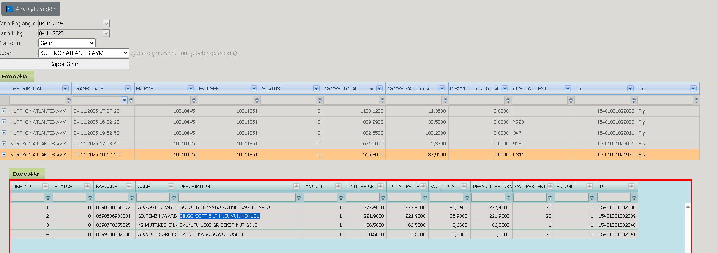Open the Şube dropdown KURTKOY ATLANTIS AVM

click(x=84, y=53)
